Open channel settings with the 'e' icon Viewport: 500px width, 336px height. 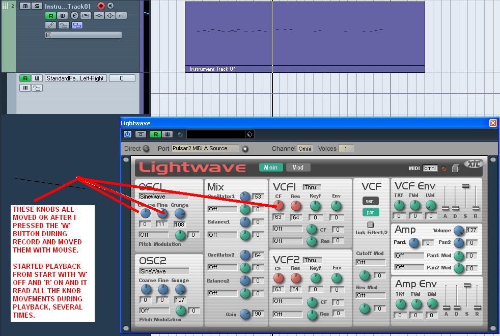[x=73, y=15]
